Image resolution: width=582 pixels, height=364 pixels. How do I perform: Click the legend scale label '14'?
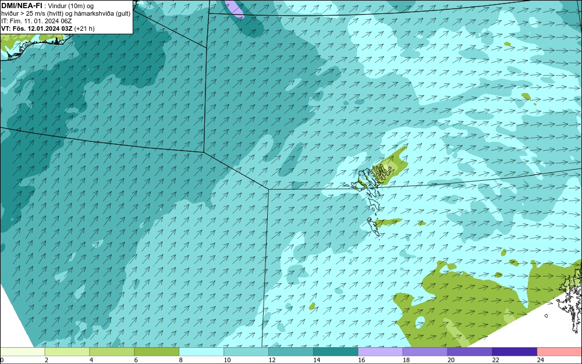(x=317, y=360)
